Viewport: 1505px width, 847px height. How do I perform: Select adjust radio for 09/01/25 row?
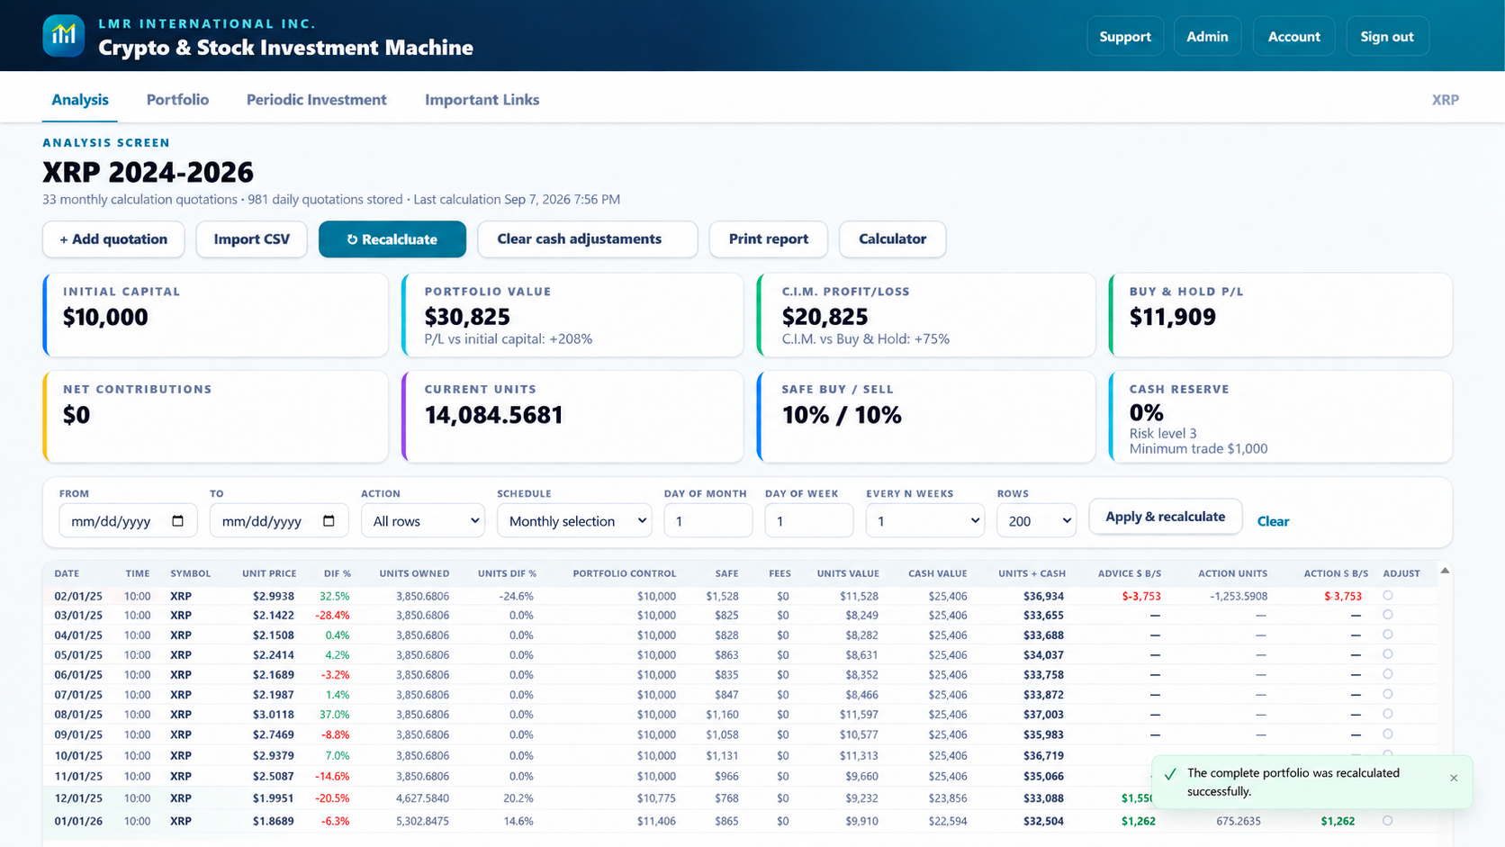(x=1387, y=734)
